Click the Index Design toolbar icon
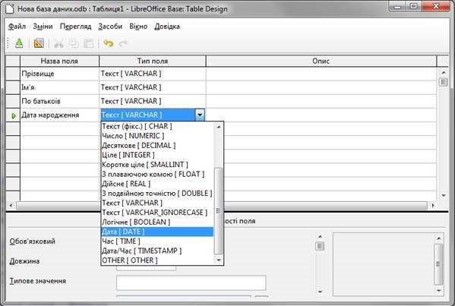Viewport: 455px width, 306px height. point(39,43)
